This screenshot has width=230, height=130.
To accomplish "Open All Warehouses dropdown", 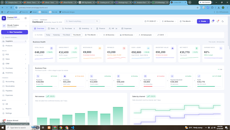I will (x=128, y=35).
